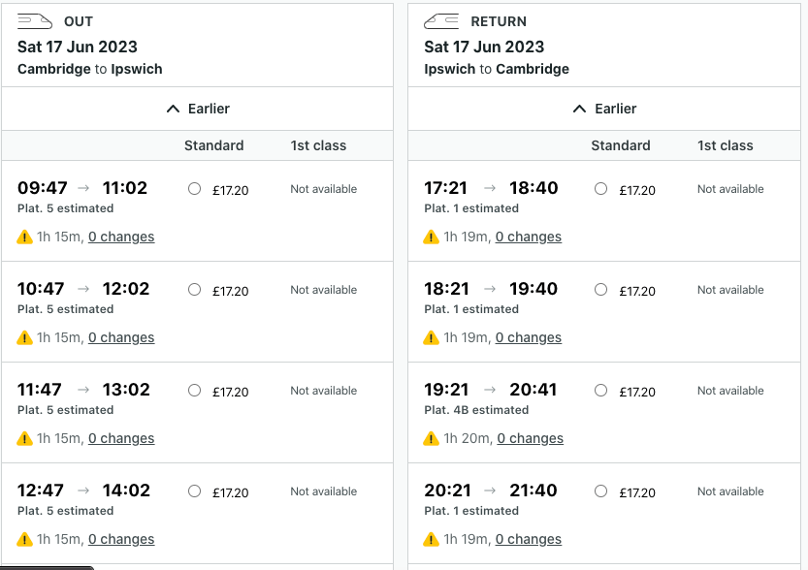The image size is (808, 570).
Task: Click the 19:21 to 20:41 return journey times
Action: point(491,390)
